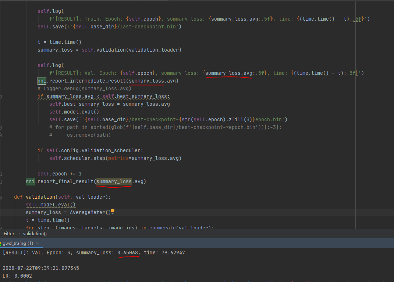Click 'self.best_summary_loss = summary_loss.avg' line
The width and height of the screenshot is (394, 282).
tap(110, 104)
